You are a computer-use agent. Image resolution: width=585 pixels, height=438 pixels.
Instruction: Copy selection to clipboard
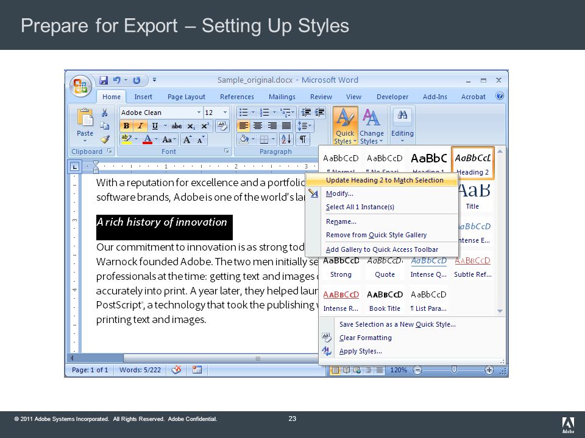pos(104,126)
